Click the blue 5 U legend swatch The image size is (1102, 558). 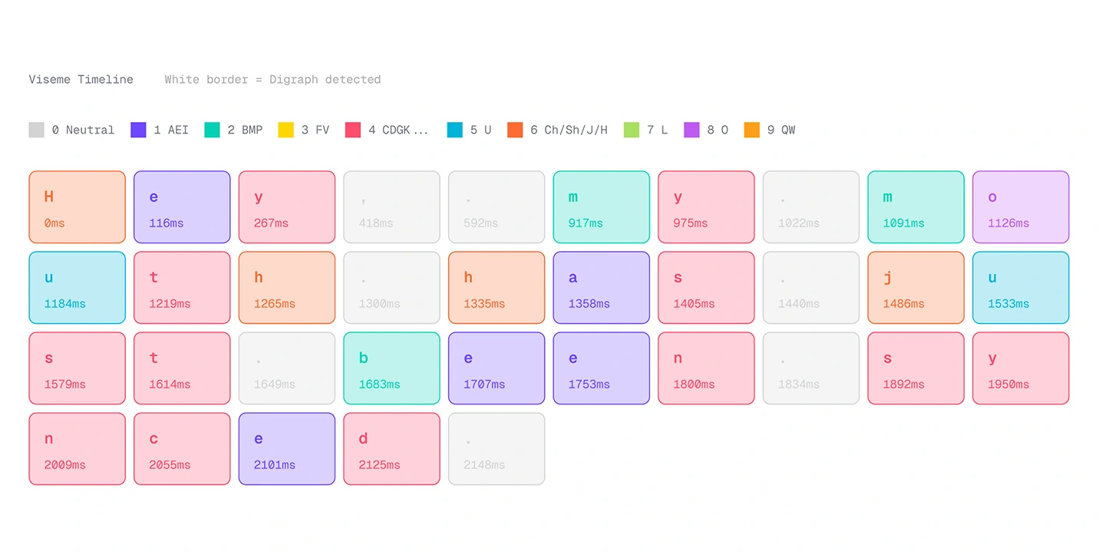click(x=455, y=130)
